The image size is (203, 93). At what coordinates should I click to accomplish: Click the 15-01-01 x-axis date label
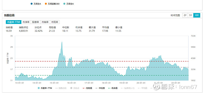click(x=54, y=83)
